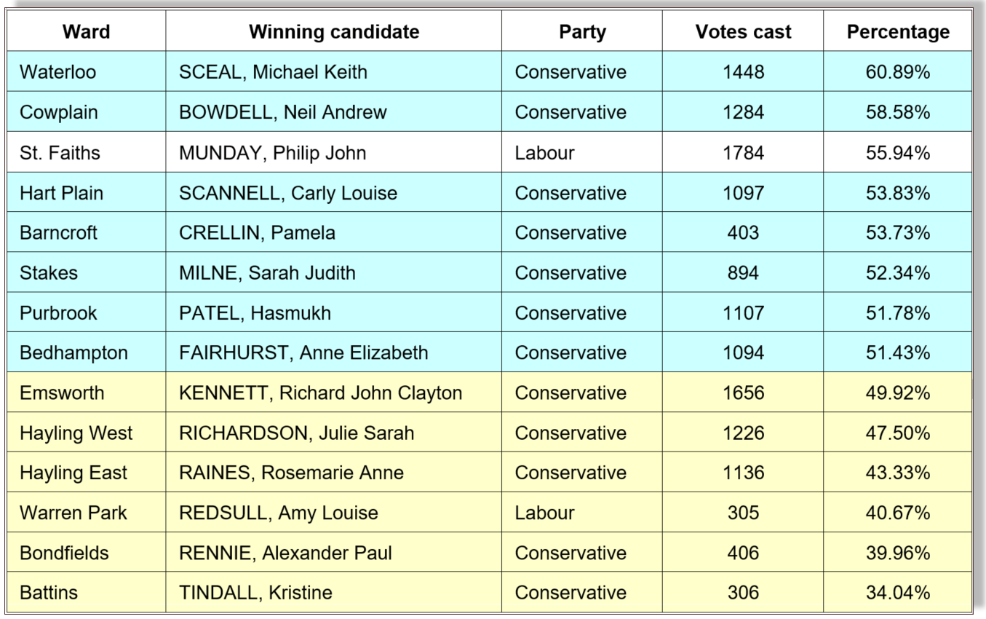This screenshot has height=619, width=986.
Task: Click the Ward column header
Action: (87, 32)
